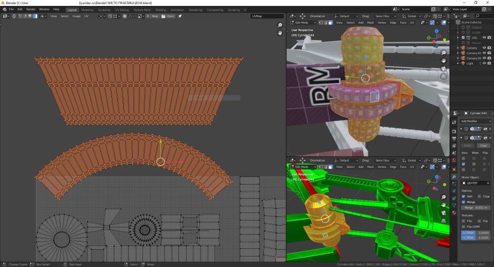
Task: Open UV menu in the UV editor header
Action: click(x=86, y=16)
